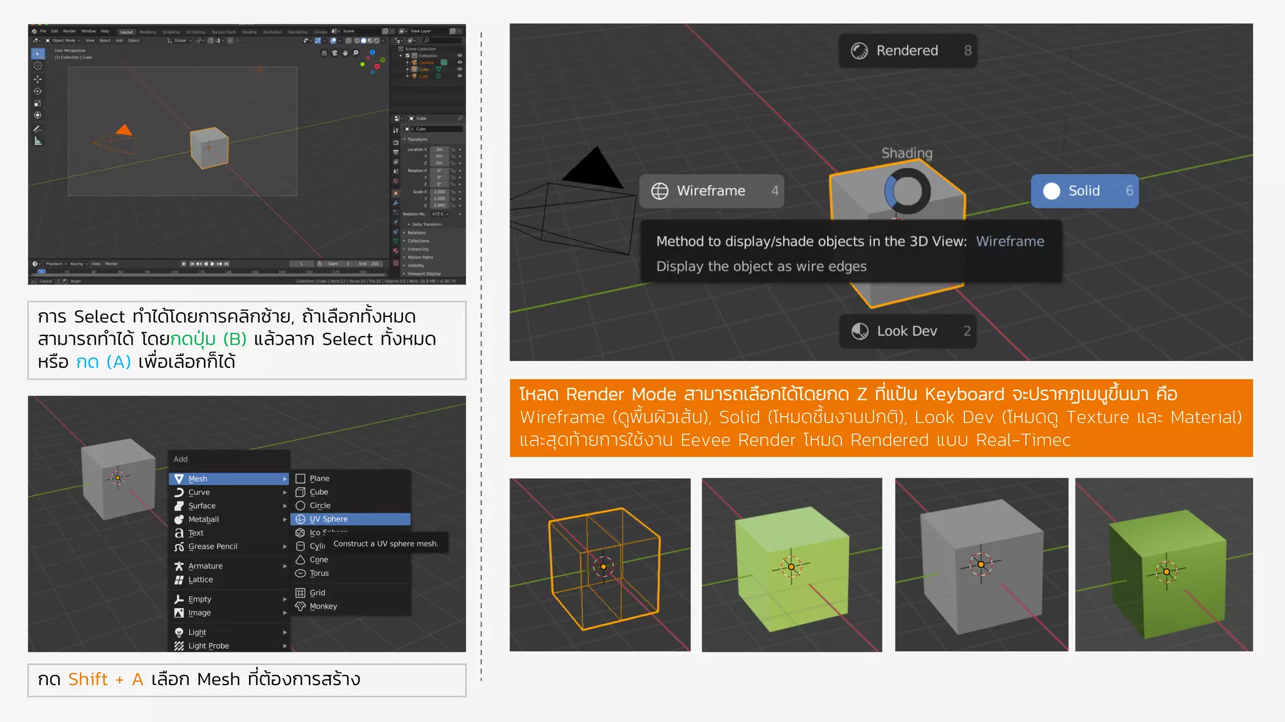
Task: Select Torus from the mesh list
Action: 319,573
